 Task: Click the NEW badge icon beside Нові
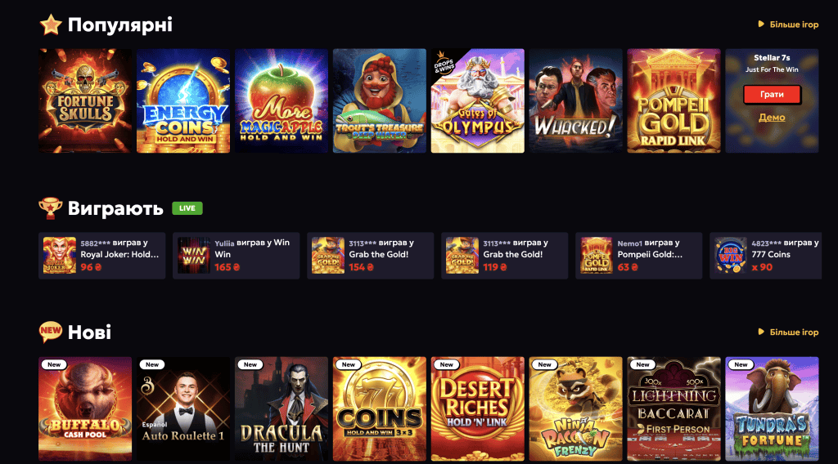click(x=51, y=332)
